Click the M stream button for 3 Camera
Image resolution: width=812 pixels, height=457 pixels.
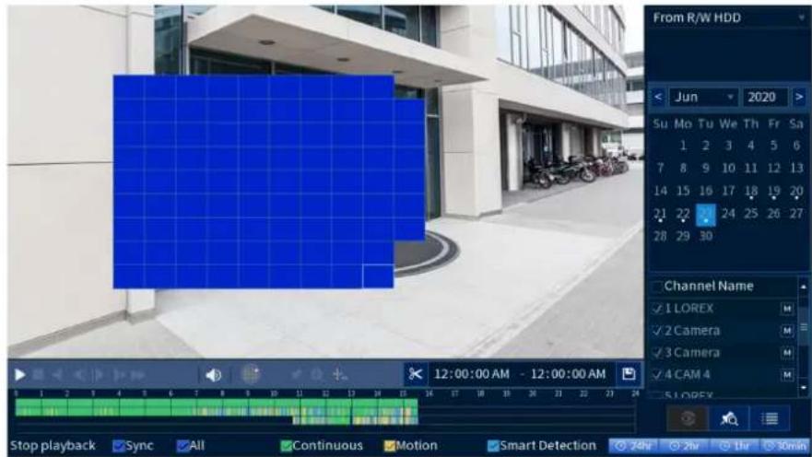[786, 353]
